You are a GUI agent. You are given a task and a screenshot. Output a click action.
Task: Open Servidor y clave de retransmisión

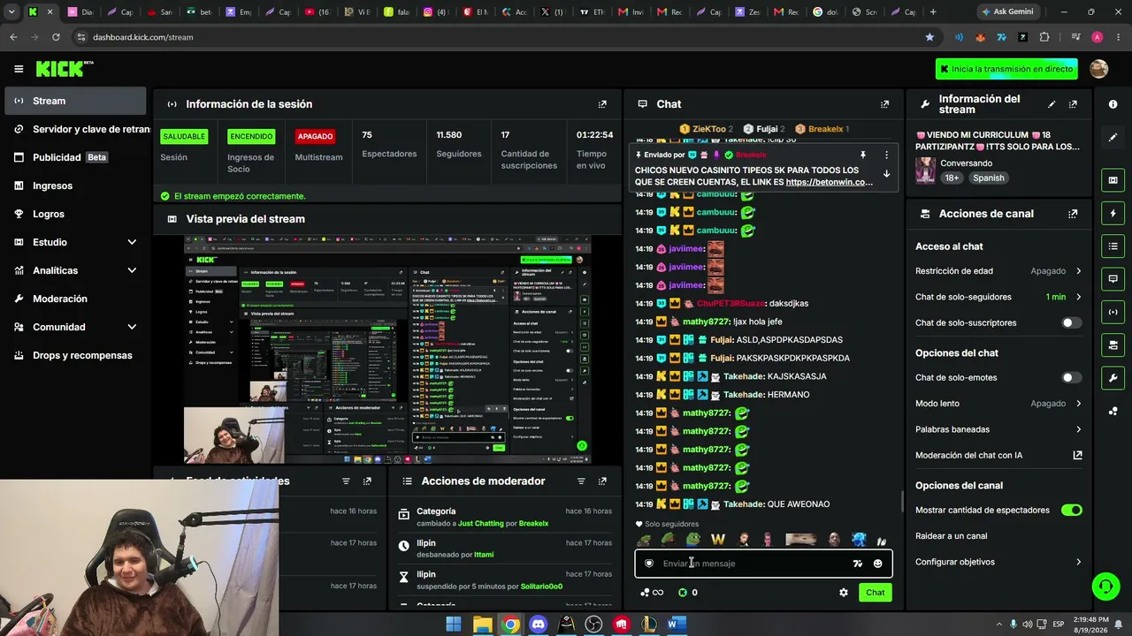click(75, 129)
